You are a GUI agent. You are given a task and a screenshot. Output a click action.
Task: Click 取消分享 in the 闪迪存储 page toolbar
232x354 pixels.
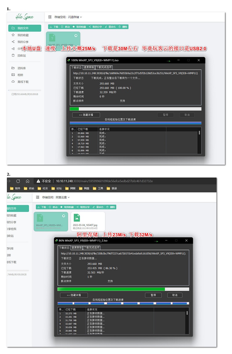coord(95,27)
